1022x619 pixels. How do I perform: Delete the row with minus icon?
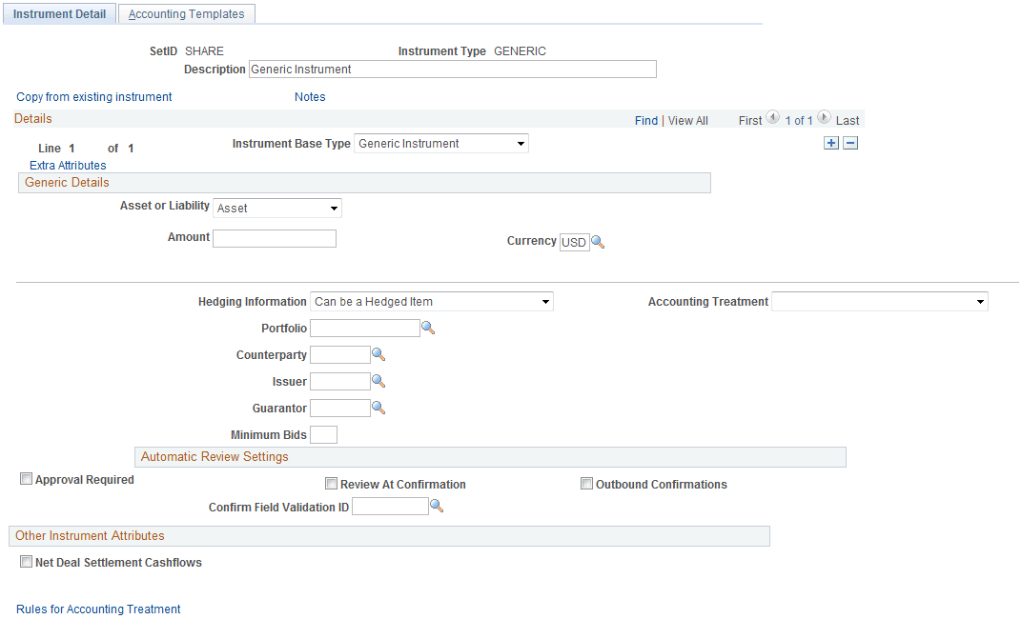850,143
